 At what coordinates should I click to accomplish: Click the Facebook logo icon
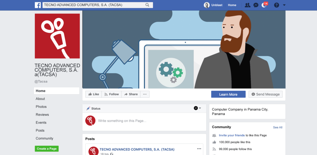[38, 5]
